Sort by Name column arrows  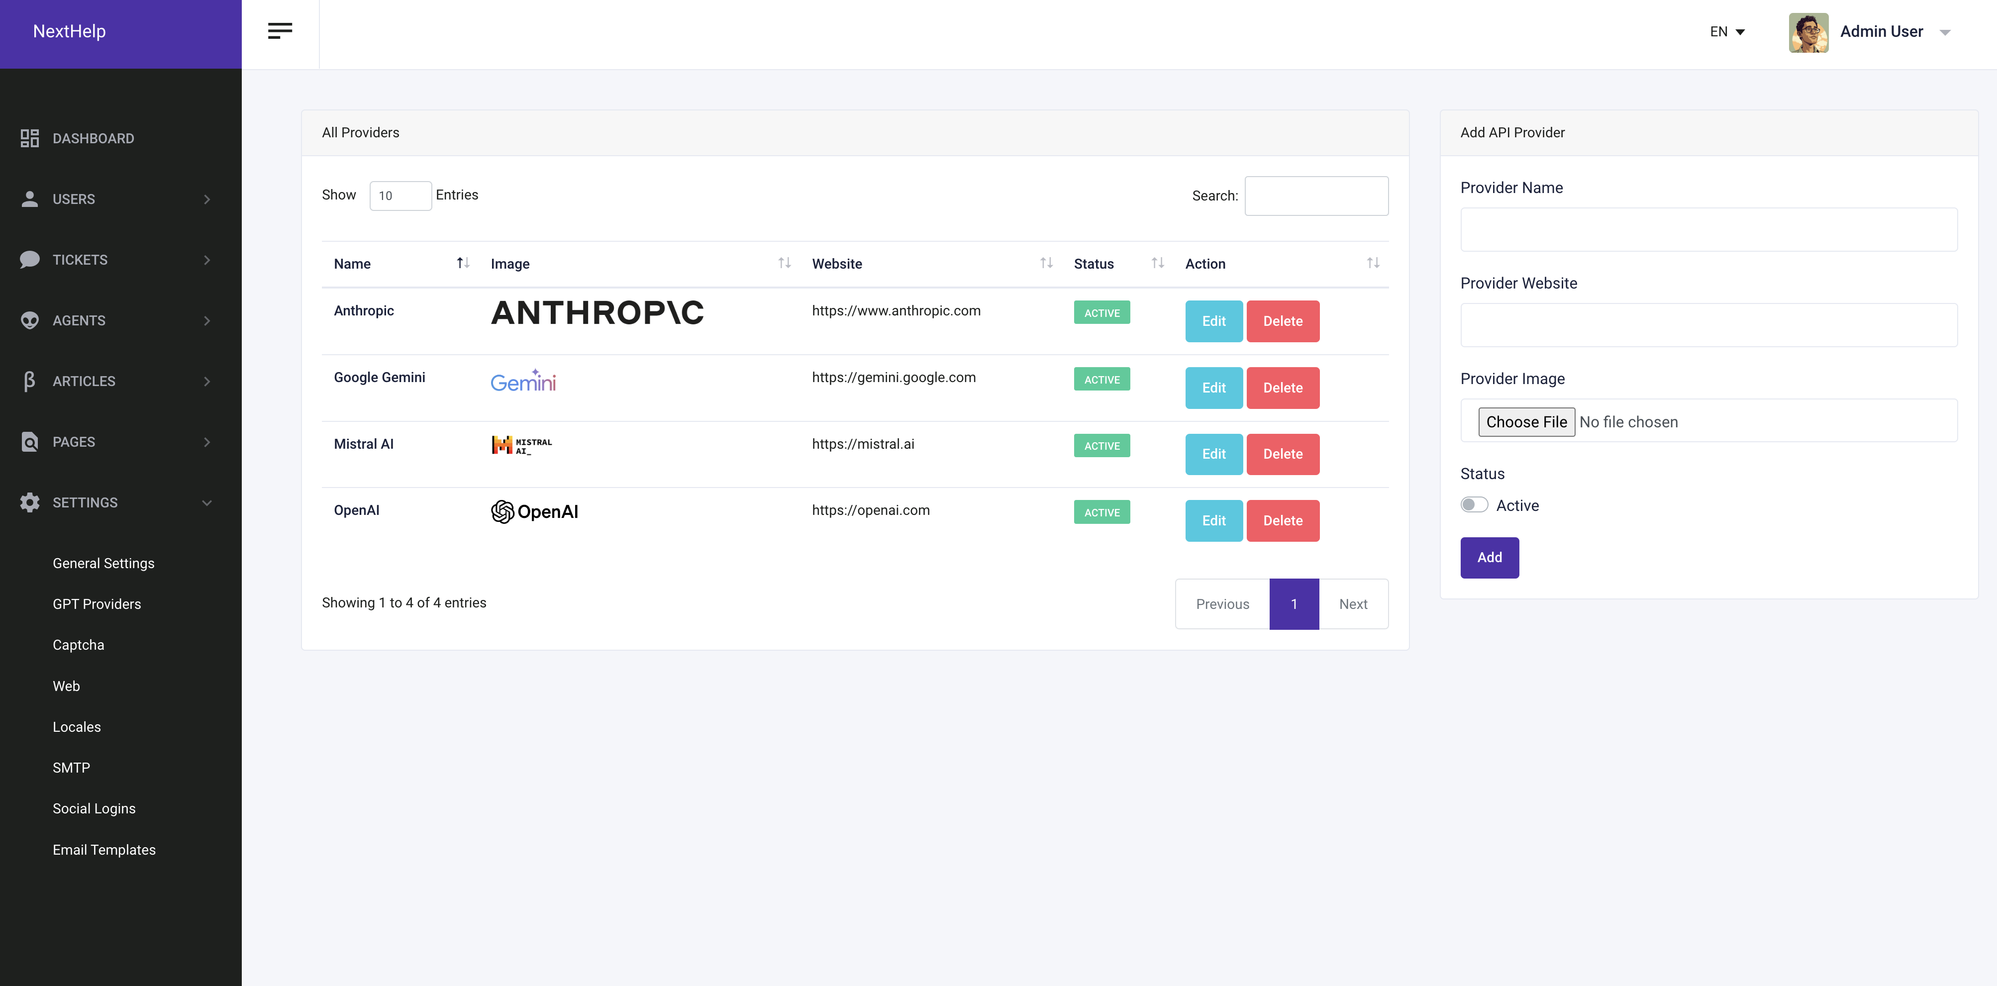(463, 263)
